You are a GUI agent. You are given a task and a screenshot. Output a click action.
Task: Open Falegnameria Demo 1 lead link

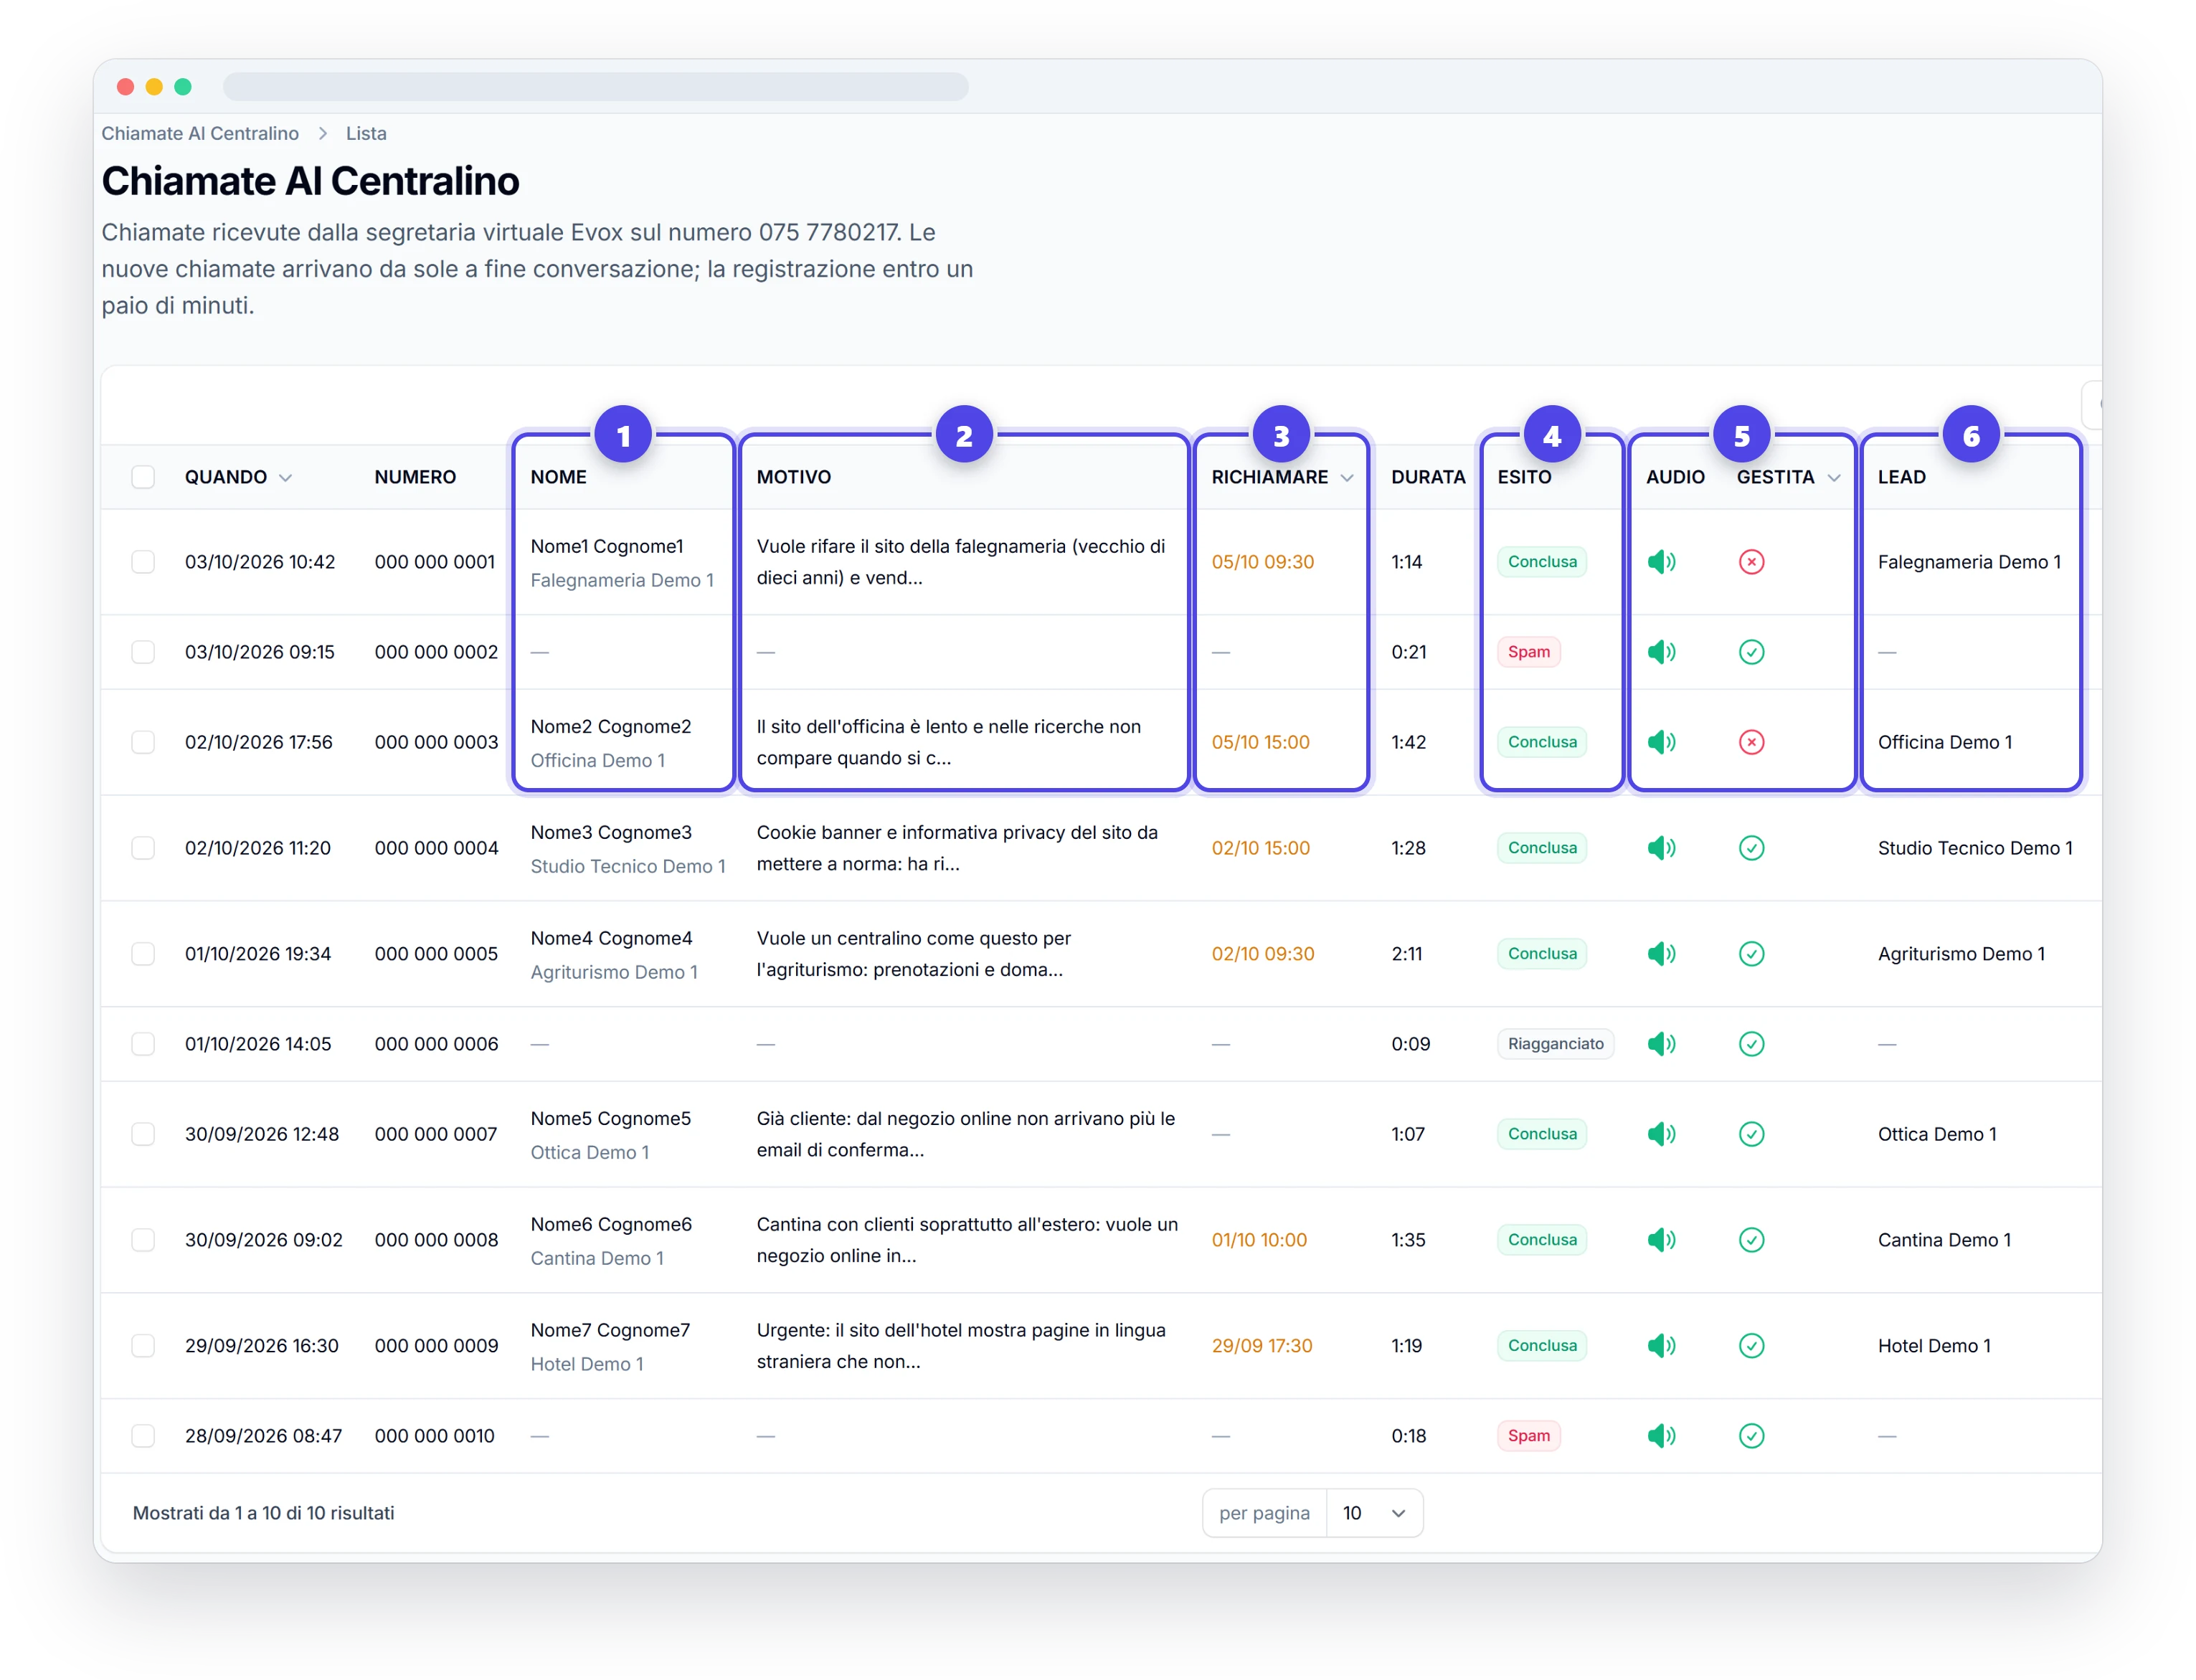point(1969,562)
